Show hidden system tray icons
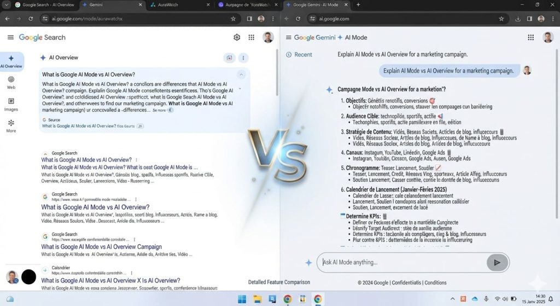560x306 pixels. coord(452,299)
